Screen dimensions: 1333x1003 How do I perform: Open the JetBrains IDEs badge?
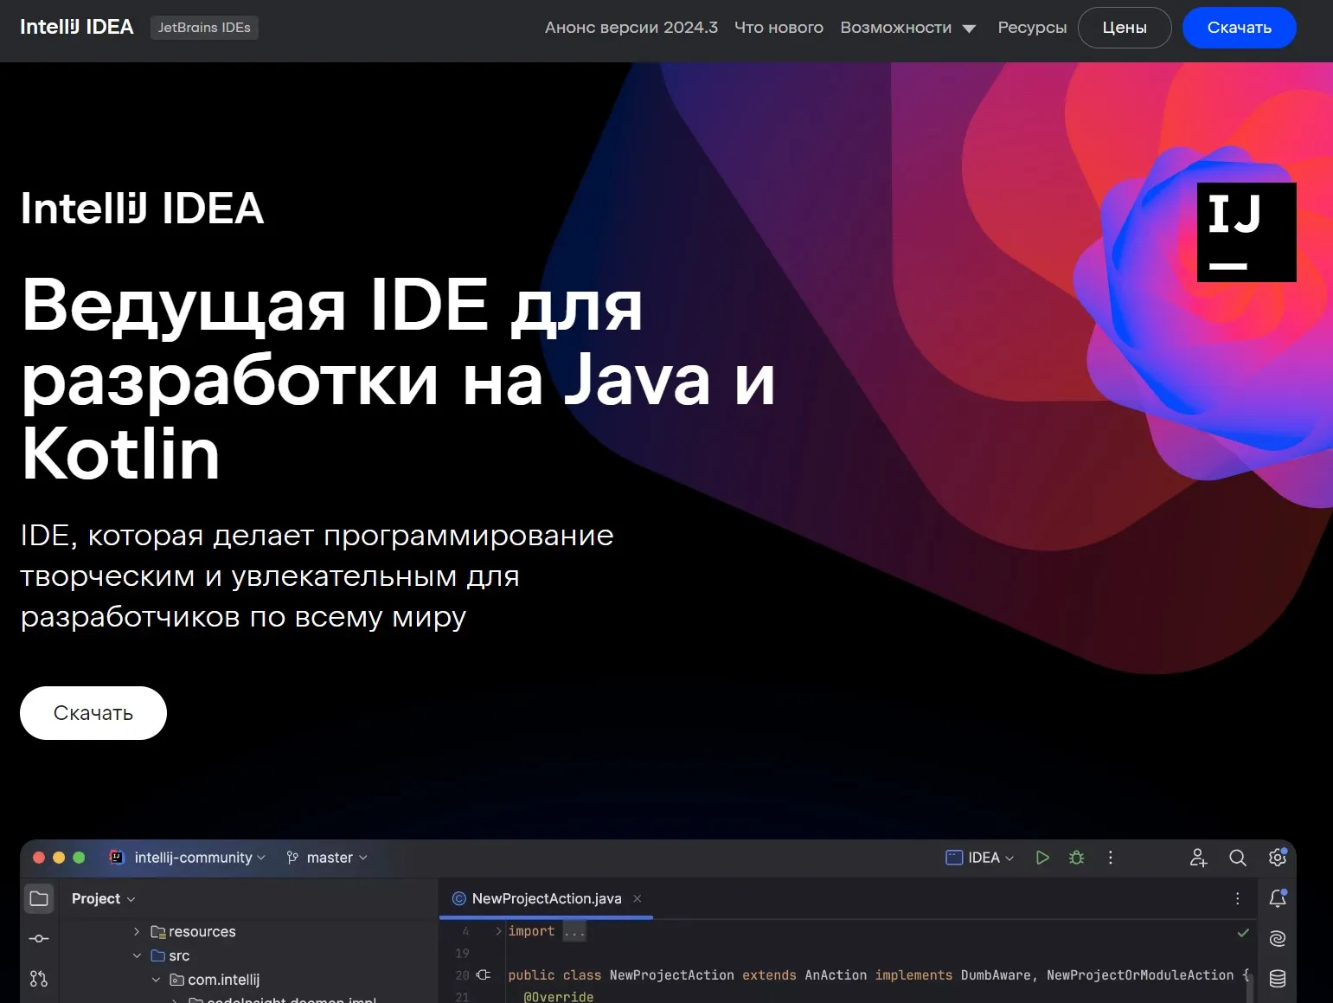[x=204, y=28]
